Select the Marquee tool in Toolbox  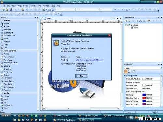tap(6, 42)
